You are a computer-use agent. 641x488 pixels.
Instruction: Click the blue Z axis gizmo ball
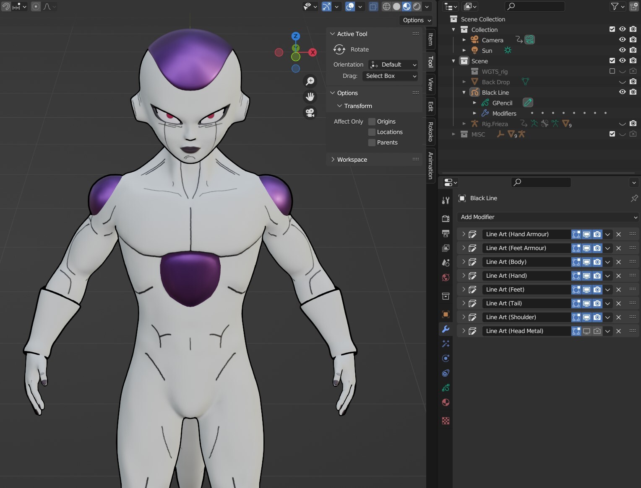click(296, 36)
